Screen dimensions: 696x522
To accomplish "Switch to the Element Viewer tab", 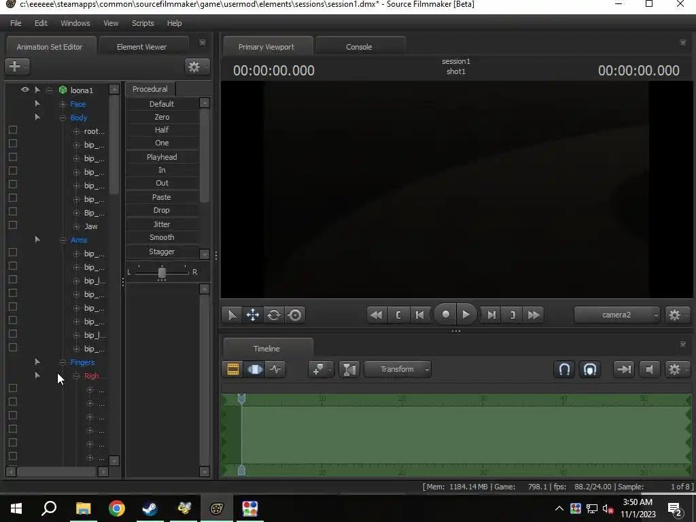I will (x=141, y=47).
